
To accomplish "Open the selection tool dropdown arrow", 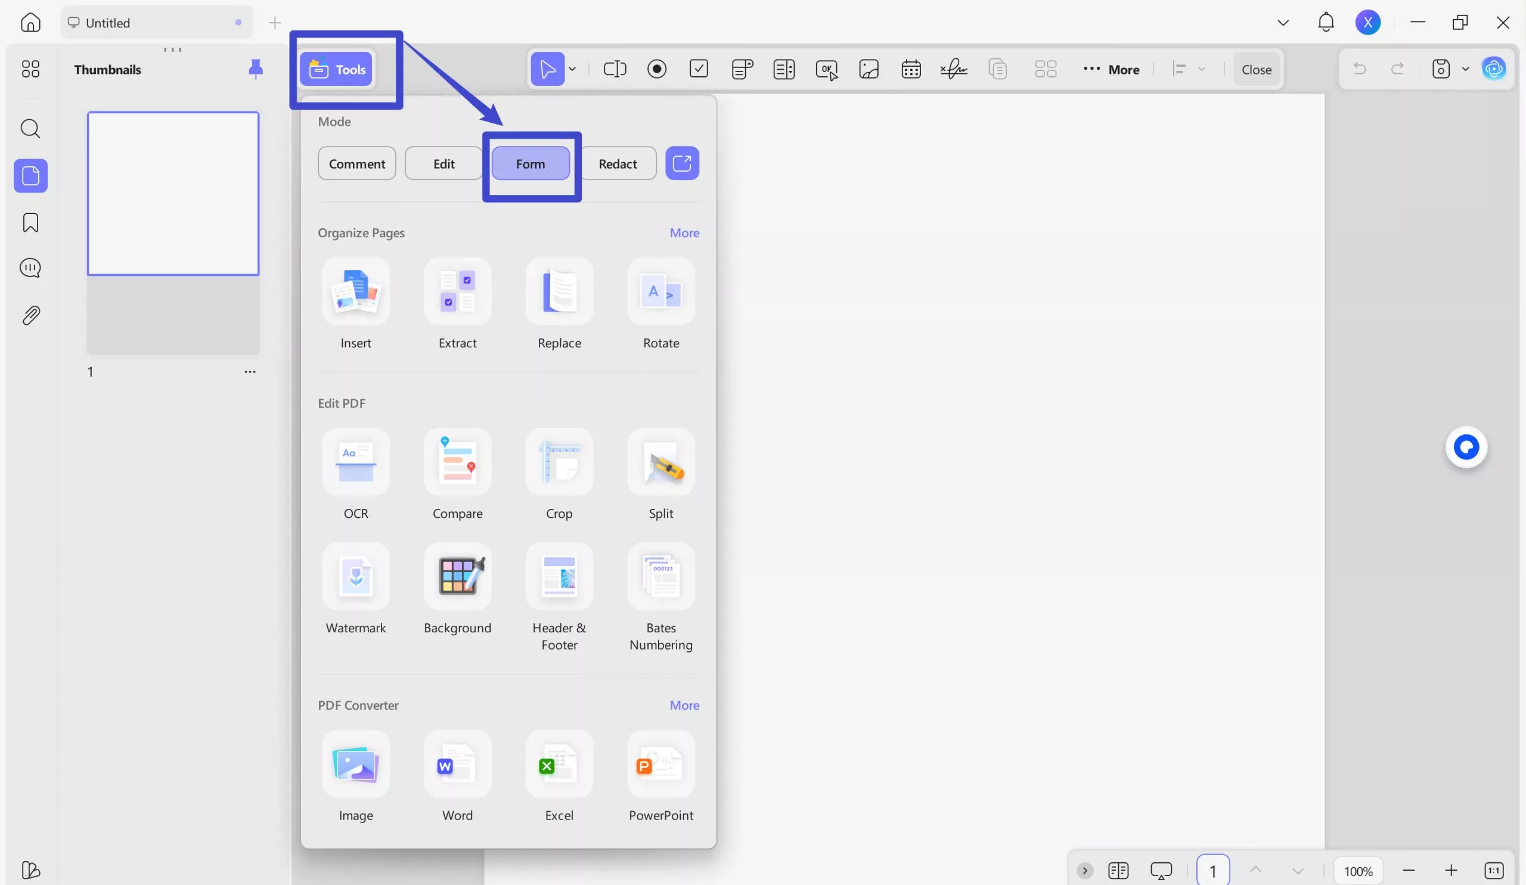I will 572,69.
